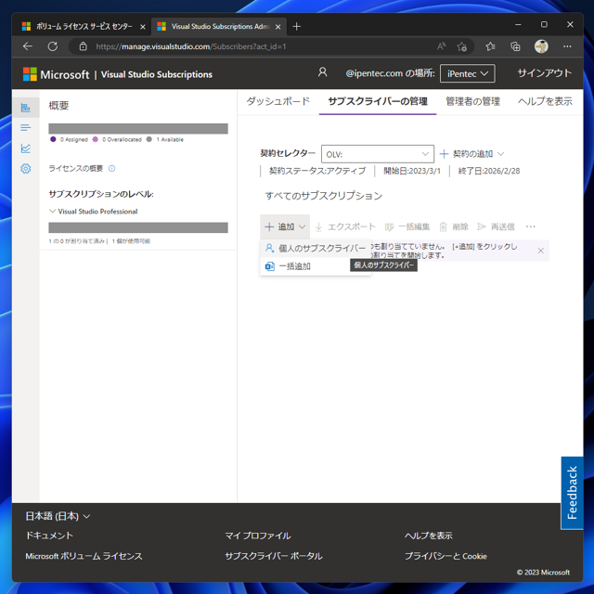Image resolution: width=594 pixels, height=594 pixels.
Task: Click the browser address bar URL
Action: pyautogui.click(x=191, y=46)
